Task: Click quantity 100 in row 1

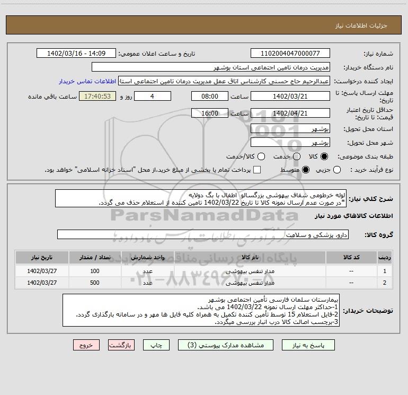Action: pos(95,271)
